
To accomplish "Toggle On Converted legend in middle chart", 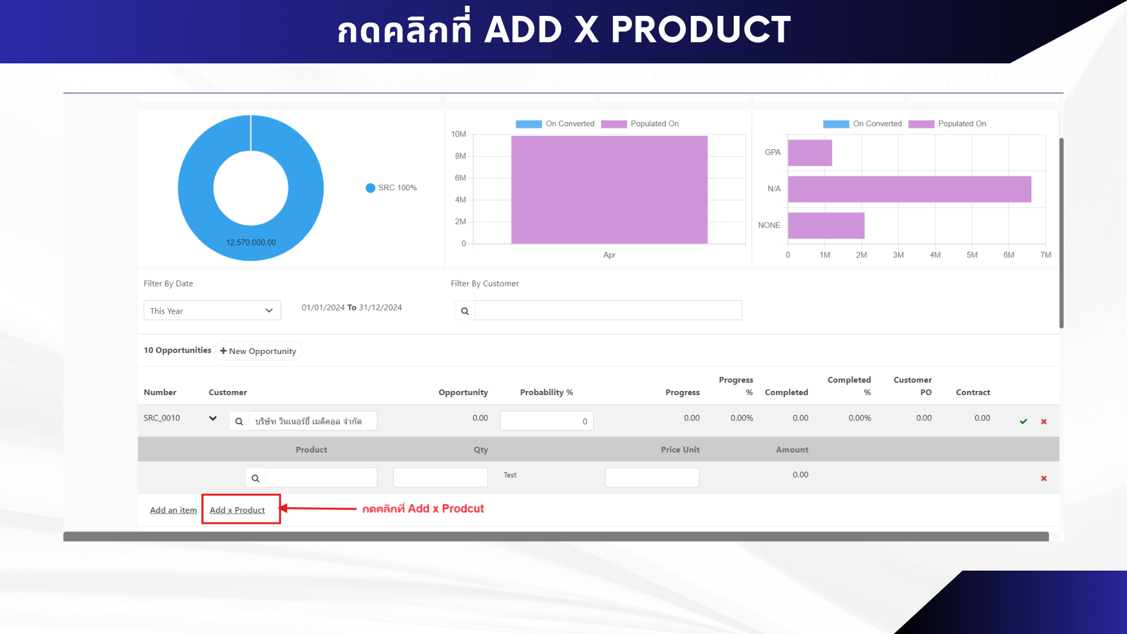I will pyautogui.click(x=555, y=124).
